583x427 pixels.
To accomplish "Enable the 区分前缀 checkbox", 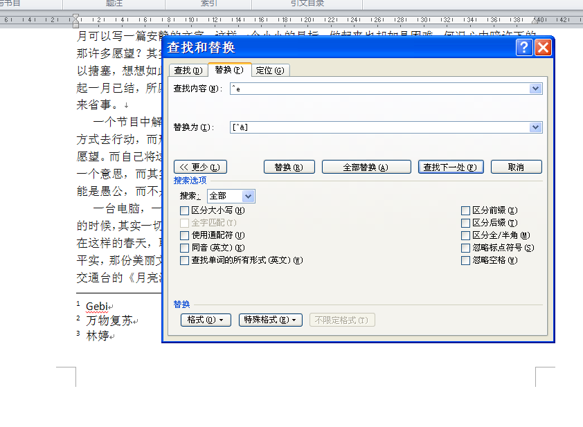I will (465, 210).
